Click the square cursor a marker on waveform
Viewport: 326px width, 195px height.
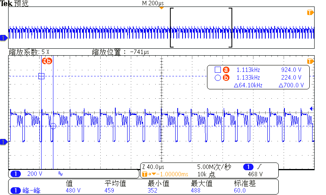42,76
